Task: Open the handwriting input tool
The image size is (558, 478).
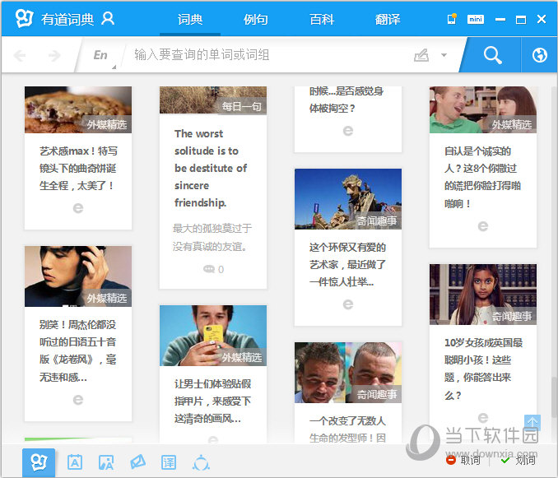Action: click(421, 55)
